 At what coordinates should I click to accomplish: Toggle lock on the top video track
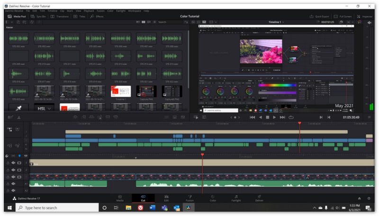[x=8, y=163]
